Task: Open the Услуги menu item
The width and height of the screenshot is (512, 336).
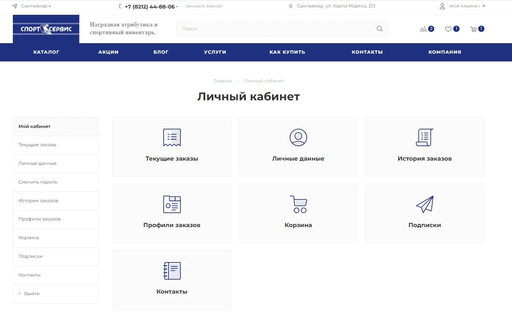Action: 215,52
